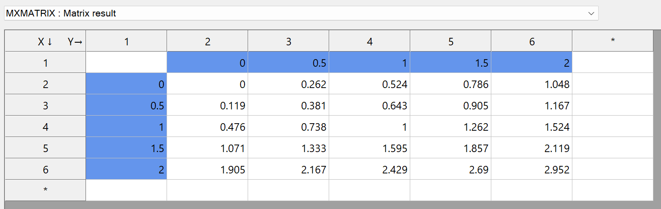
Task: Select white cell 0 at row 2, column 2
Action: click(208, 84)
